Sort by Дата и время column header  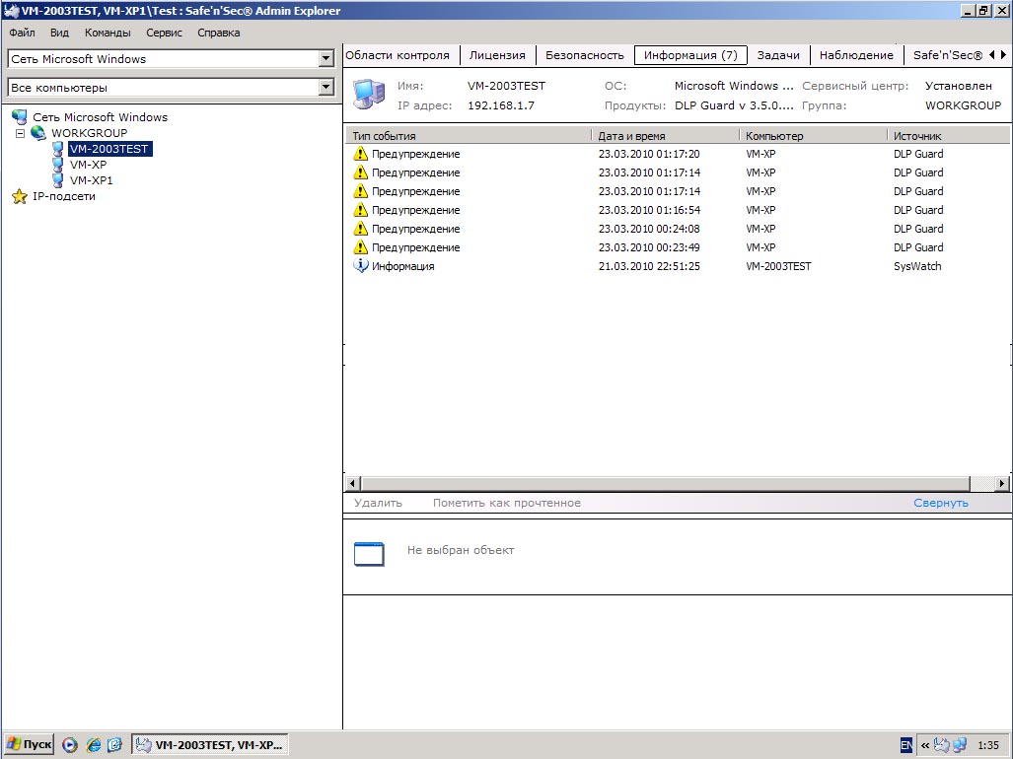click(665, 136)
